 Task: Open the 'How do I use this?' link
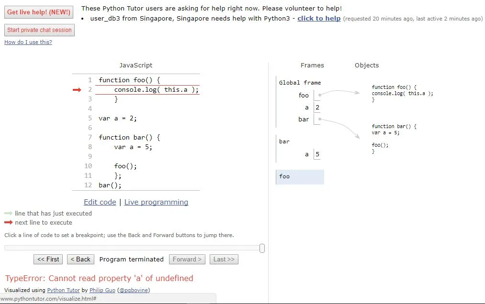click(28, 42)
